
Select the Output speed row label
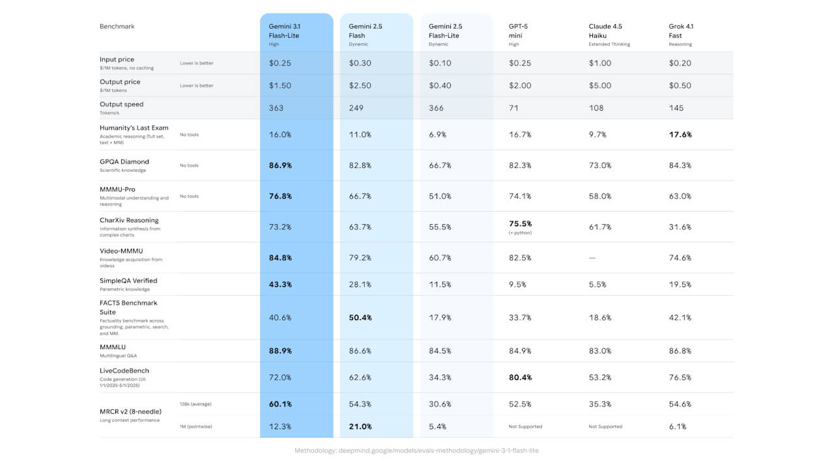tap(121, 104)
